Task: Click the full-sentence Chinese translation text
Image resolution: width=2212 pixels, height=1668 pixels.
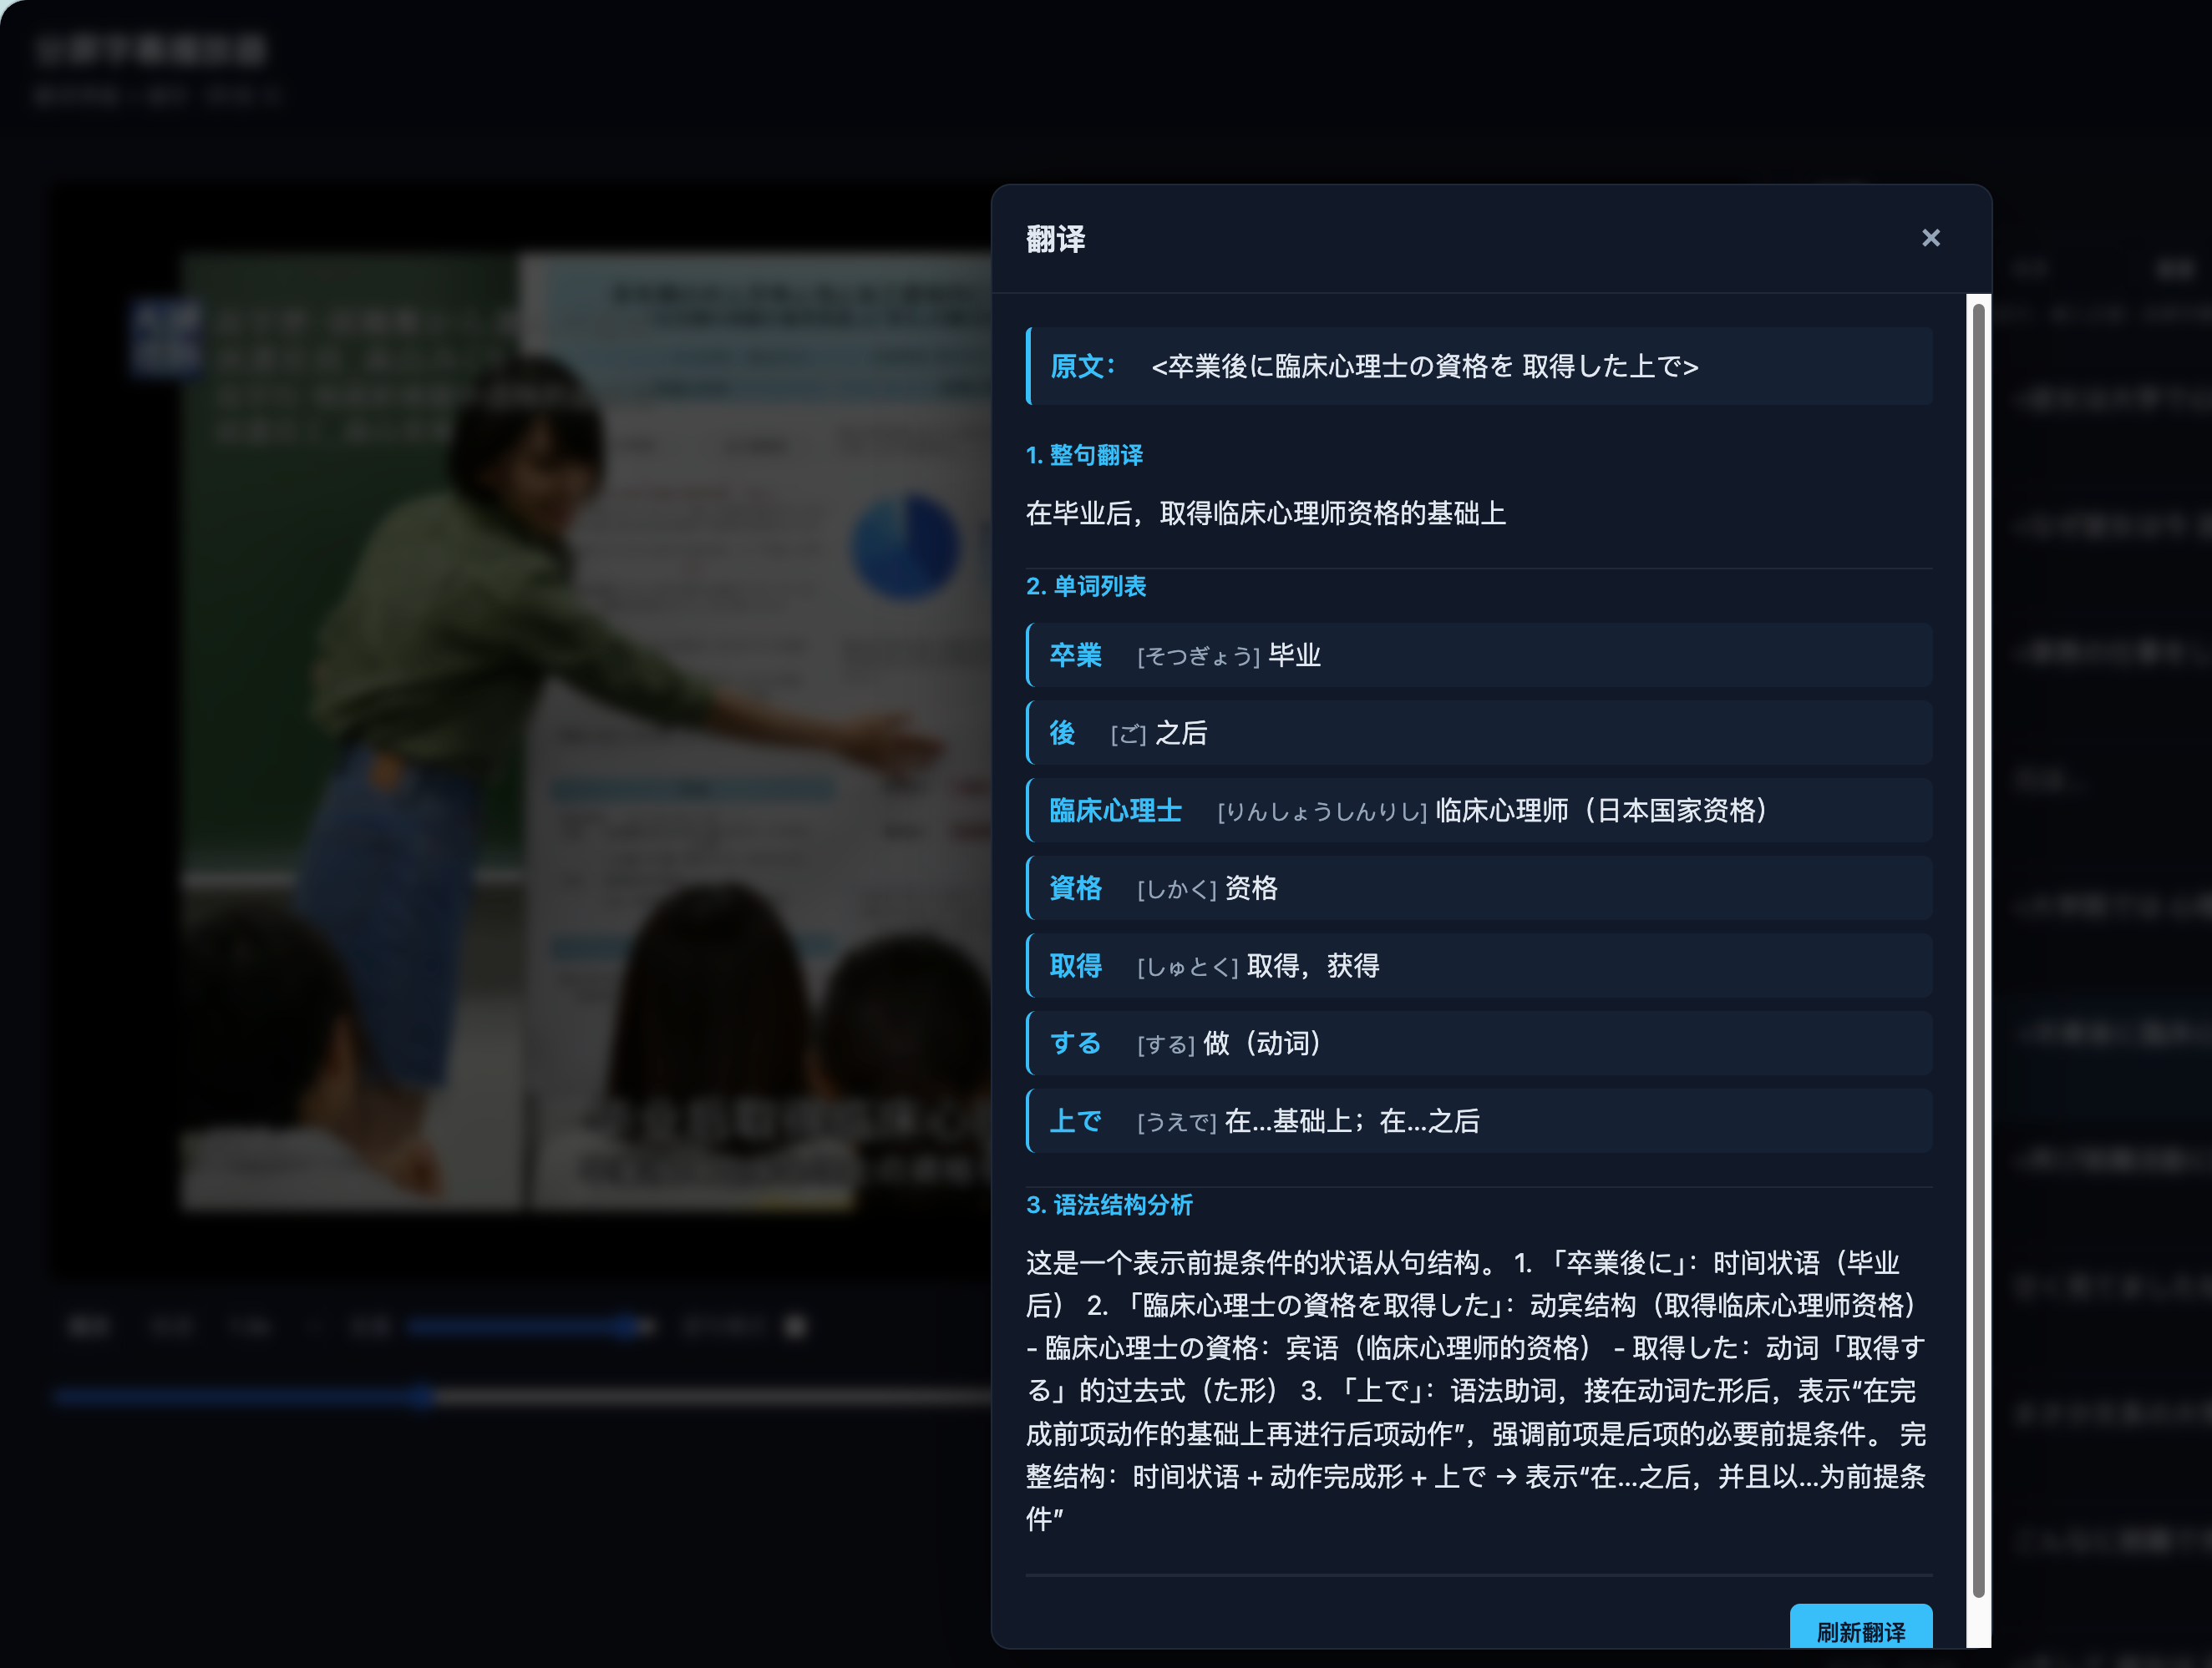Action: [1265, 513]
